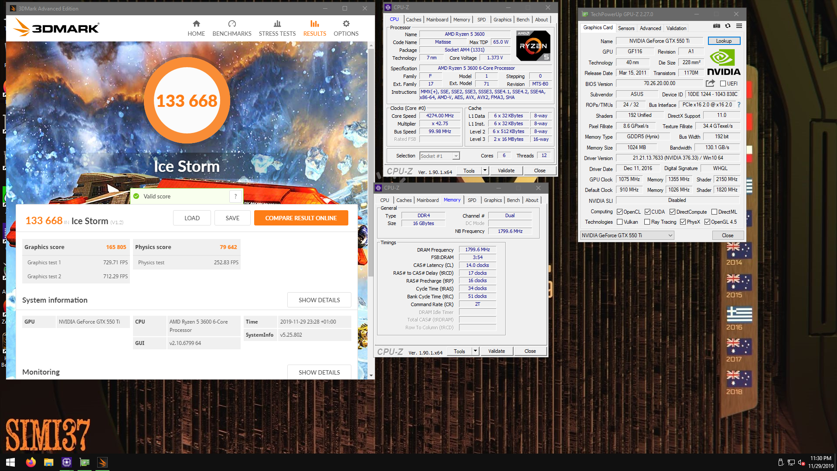
Task: Open the HOME section in 3DMark
Action: [x=196, y=28]
